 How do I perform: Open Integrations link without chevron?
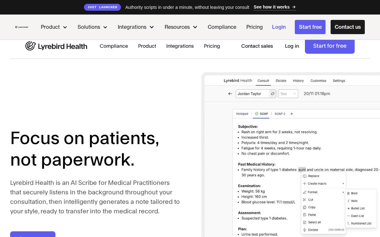pyautogui.click(x=180, y=46)
